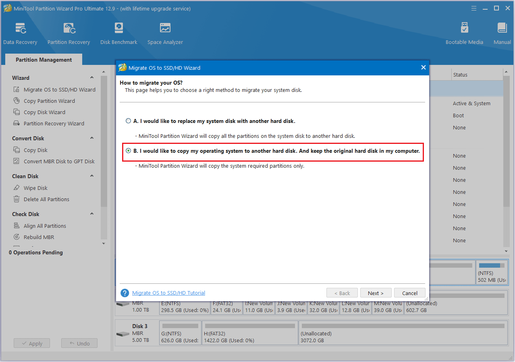Collapse the Wizard section

pyautogui.click(x=92, y=77)
